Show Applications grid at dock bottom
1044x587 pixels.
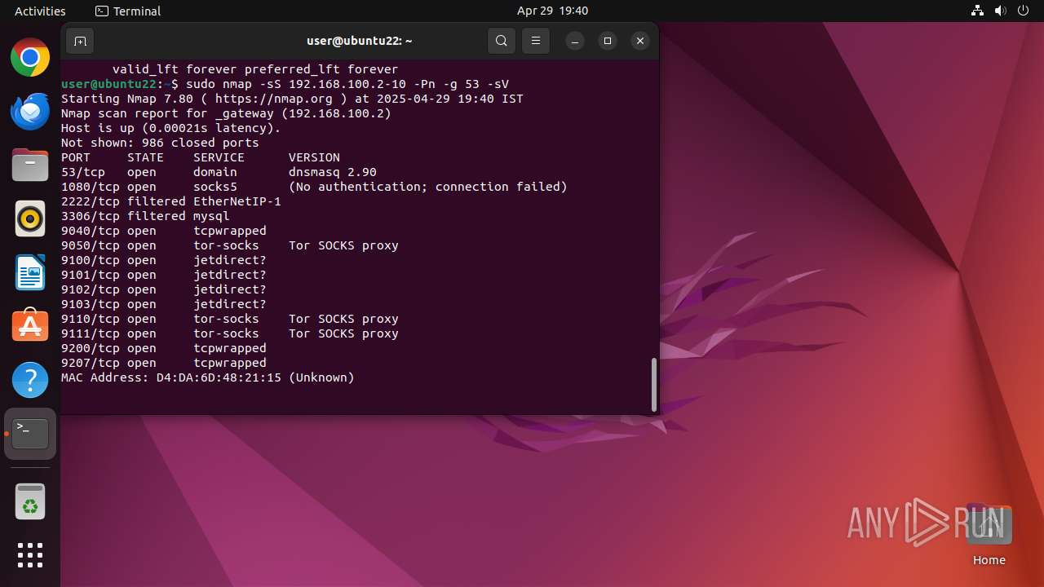pos(30,555)
